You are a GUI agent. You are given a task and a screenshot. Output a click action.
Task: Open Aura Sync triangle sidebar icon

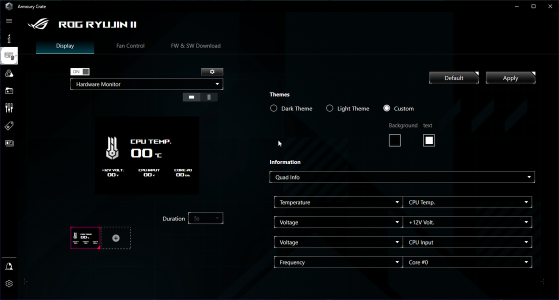9,73
